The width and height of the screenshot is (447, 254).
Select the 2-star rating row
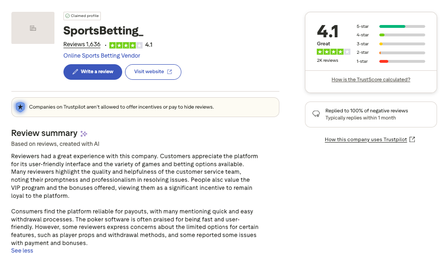coord(402,52)
